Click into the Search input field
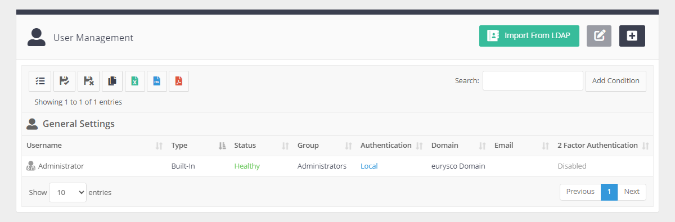Image resolution: width=675 pixels, height=222 pixels. 533,81
